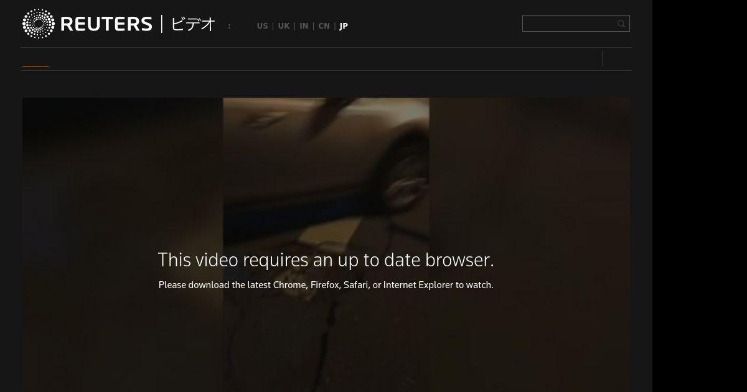The width and height of the screenshot is (747, 392).
Task: Click the search magnifier icon
Action: (621, 24)
